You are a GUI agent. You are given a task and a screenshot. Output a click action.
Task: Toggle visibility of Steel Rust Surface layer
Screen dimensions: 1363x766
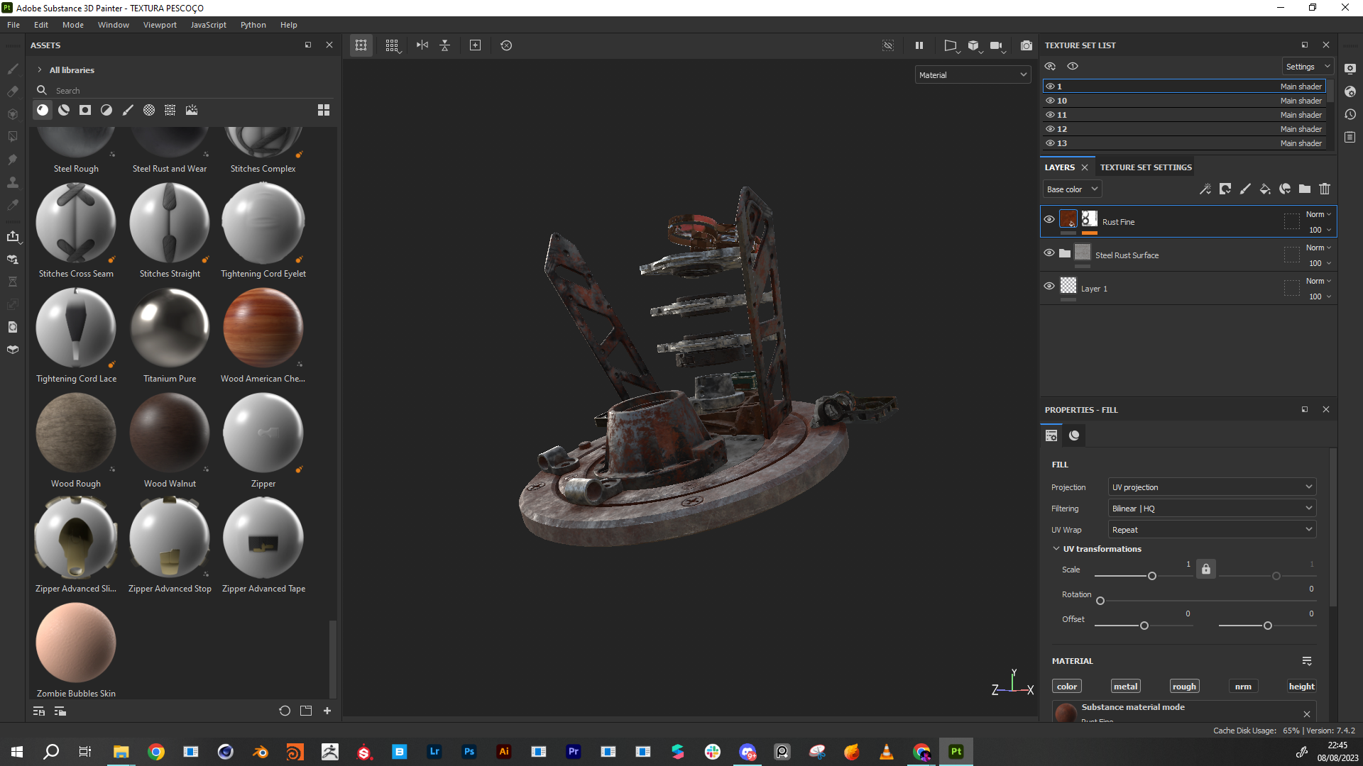click(1049, 253)
